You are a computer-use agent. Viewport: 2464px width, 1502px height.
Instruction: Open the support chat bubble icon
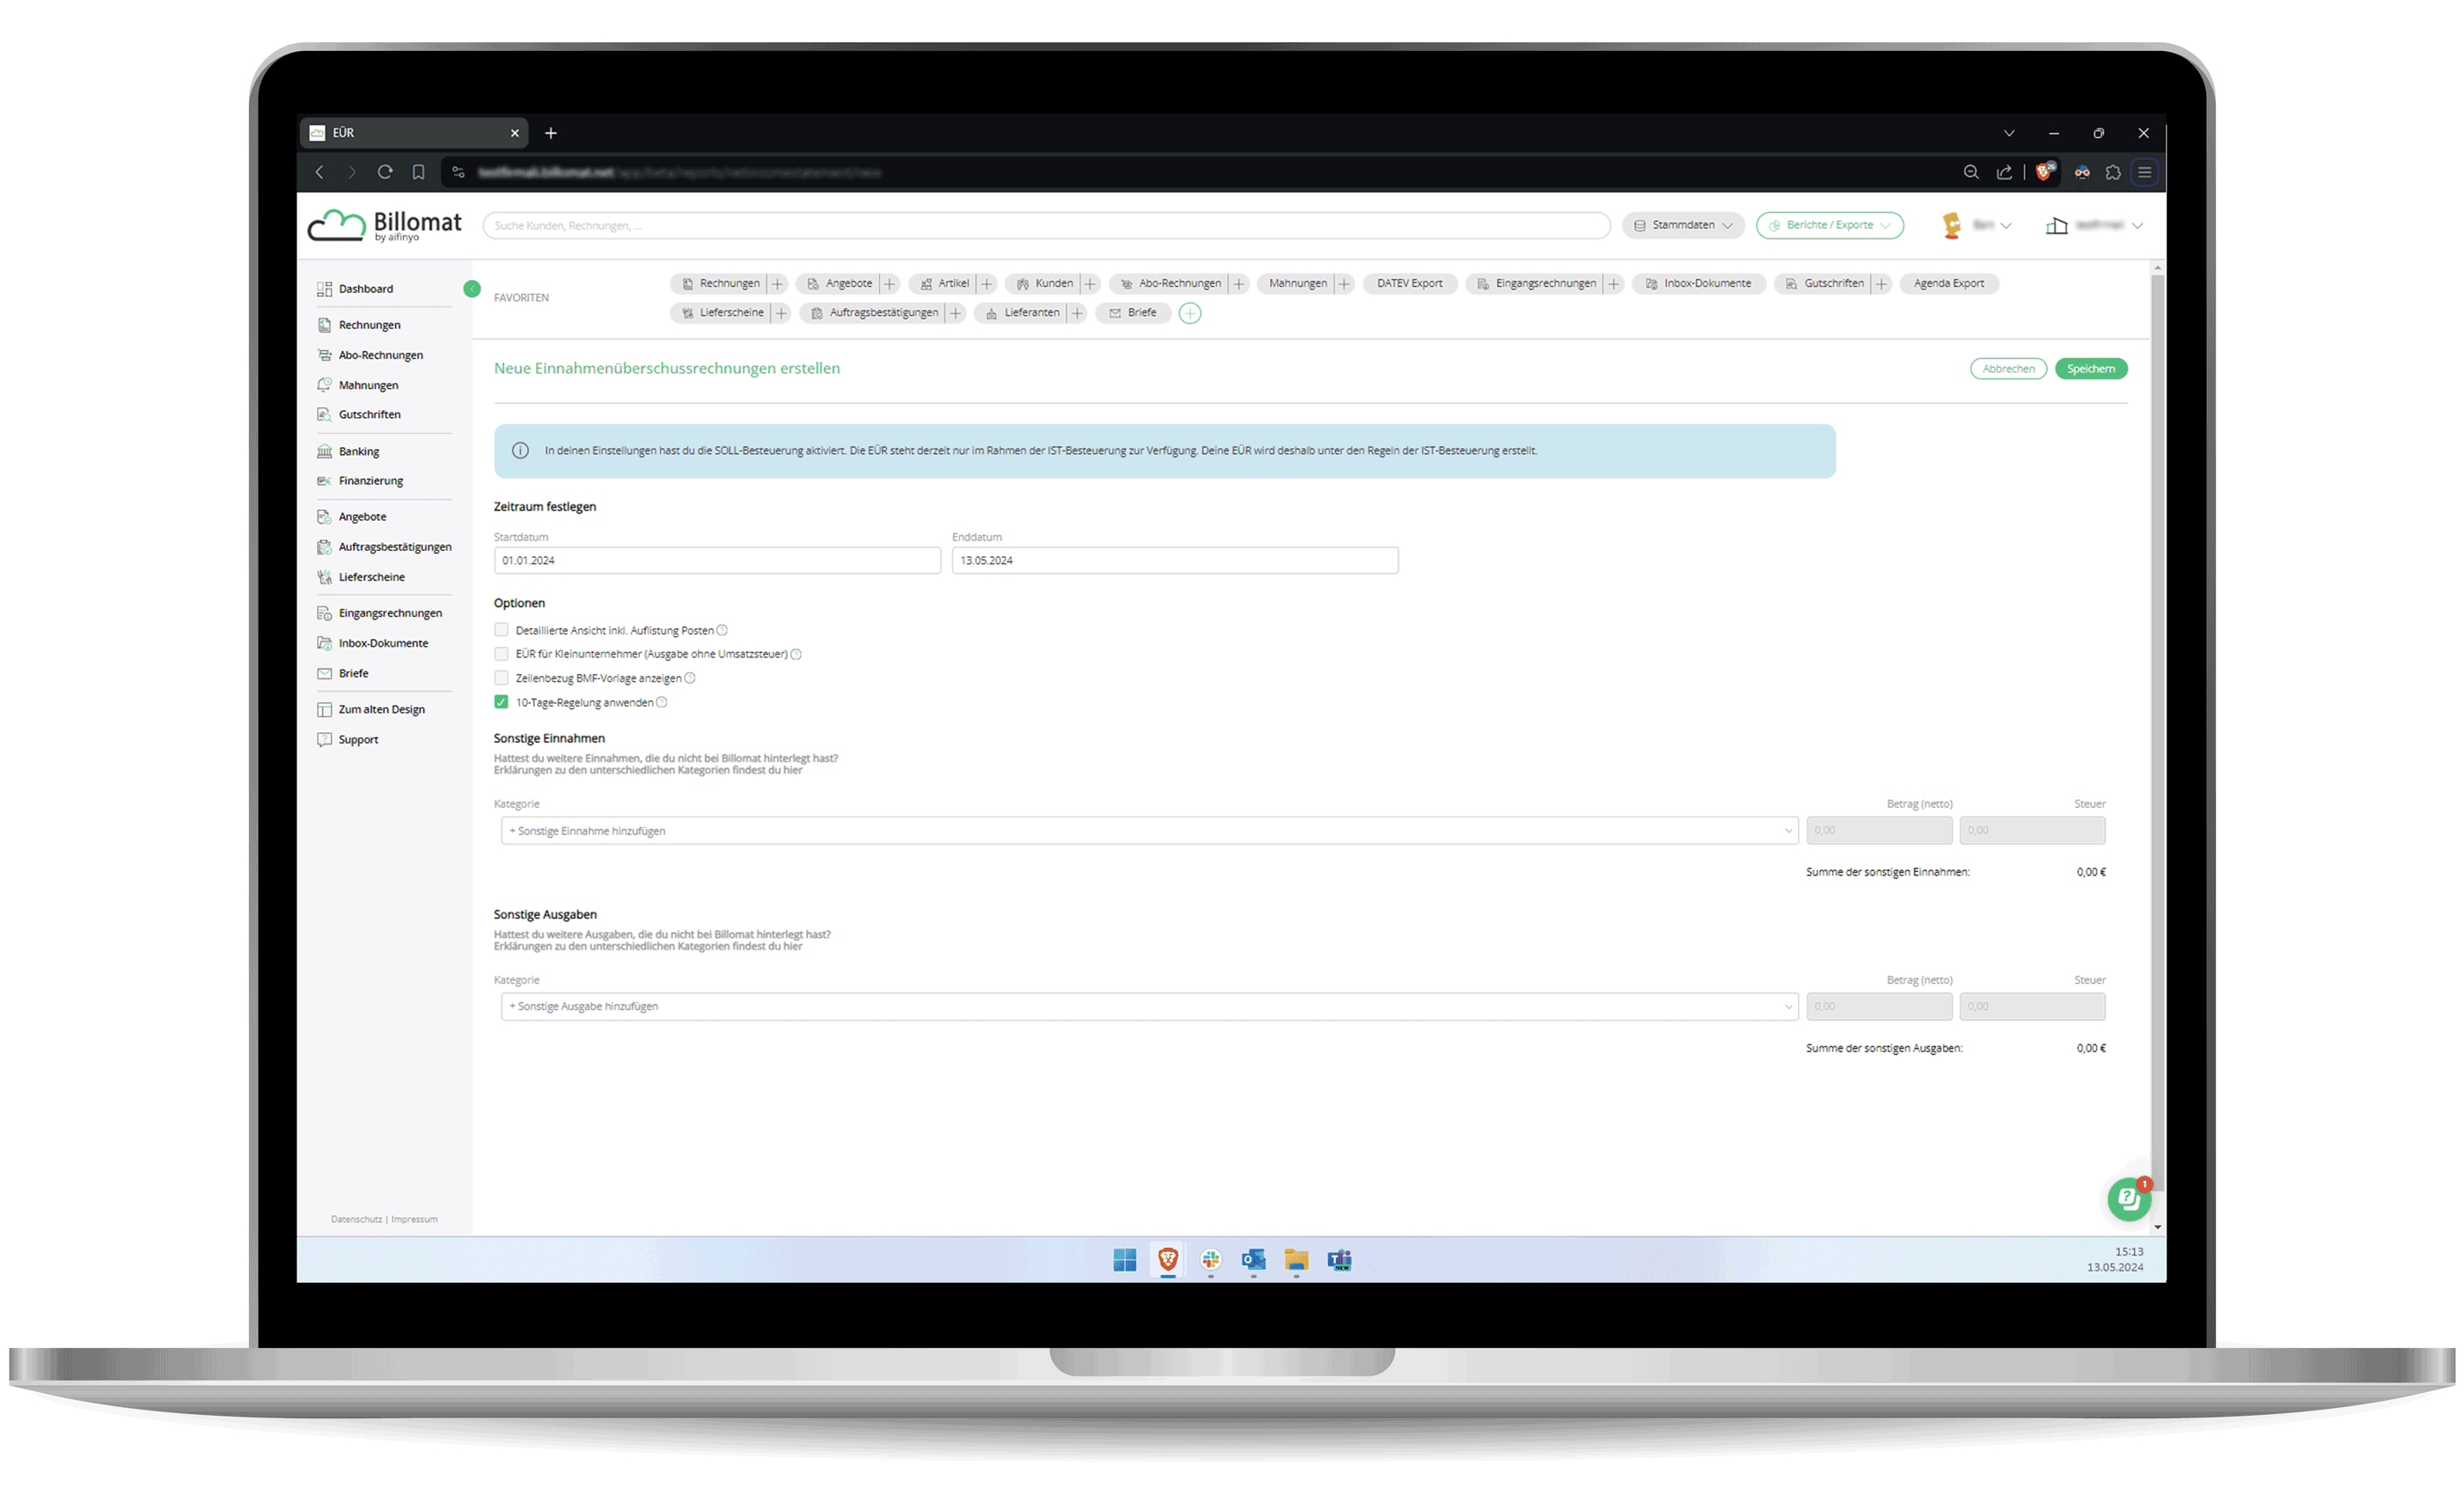click(x=2128, y=1199)
